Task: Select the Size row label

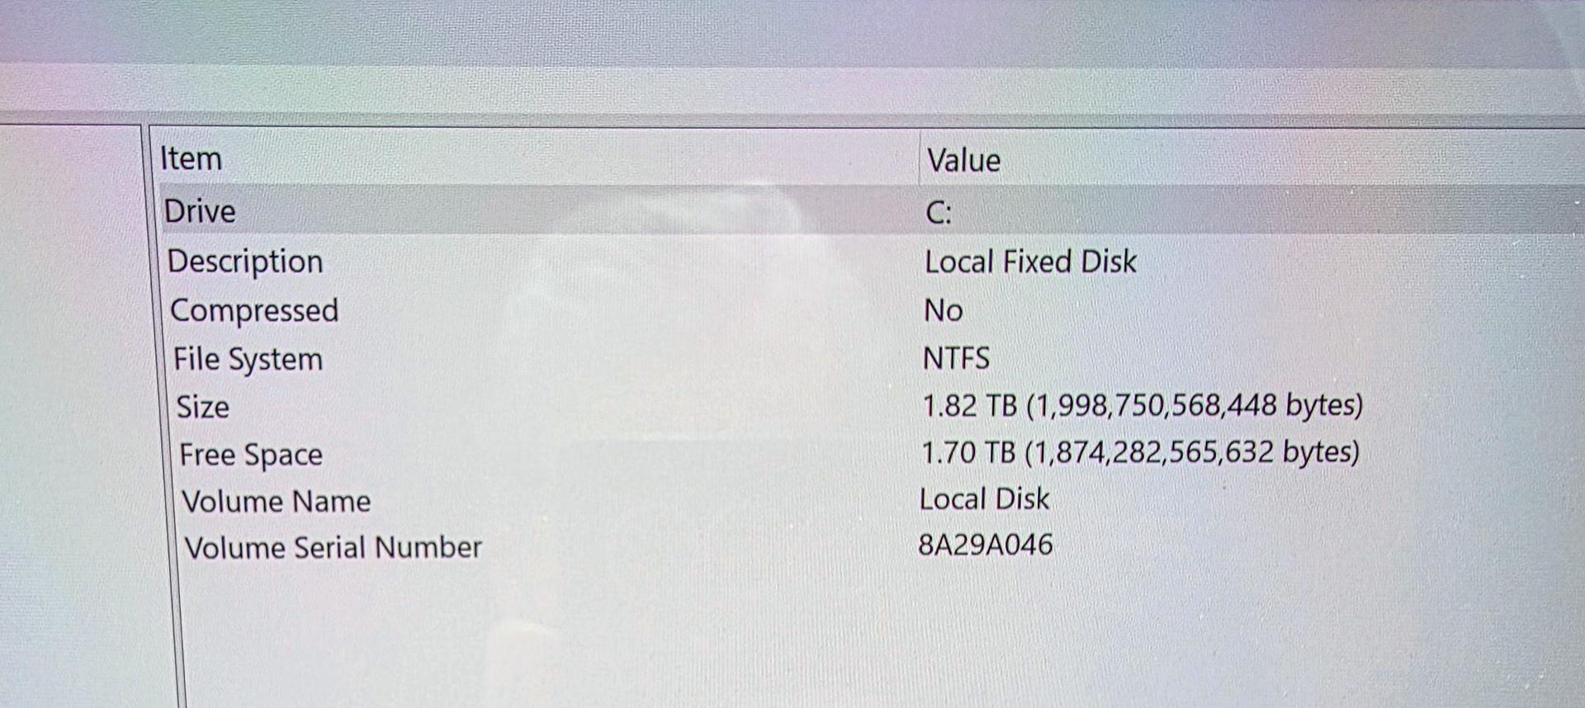Action: [x=203, y=407]
